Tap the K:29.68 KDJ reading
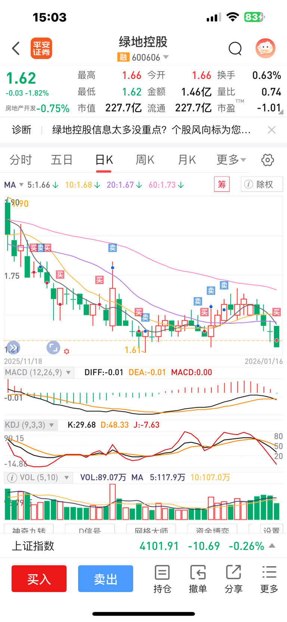This screenshot has height=622, width=287. (x=81, y=425)
